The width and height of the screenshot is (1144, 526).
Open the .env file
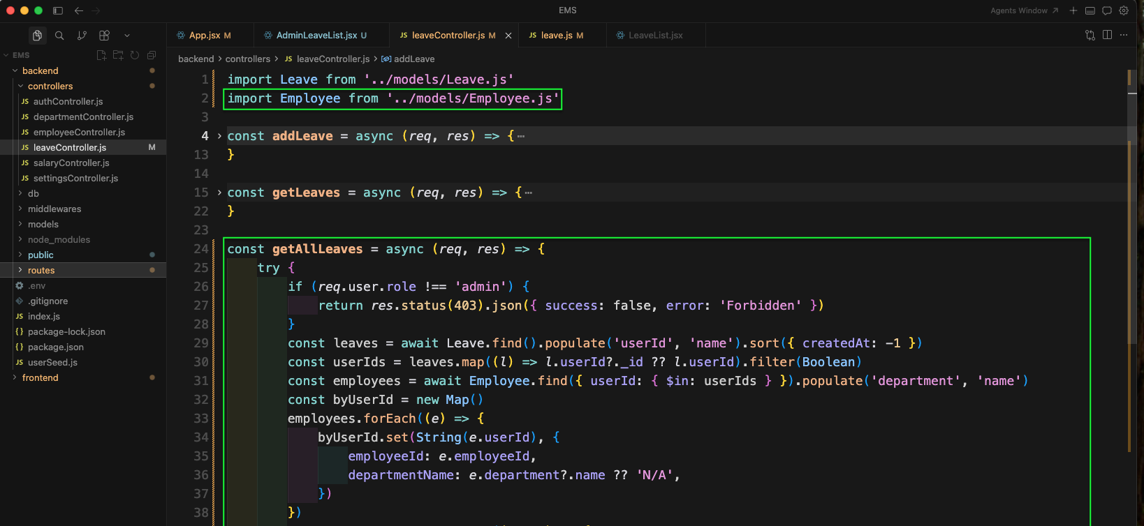pos(83,285)
